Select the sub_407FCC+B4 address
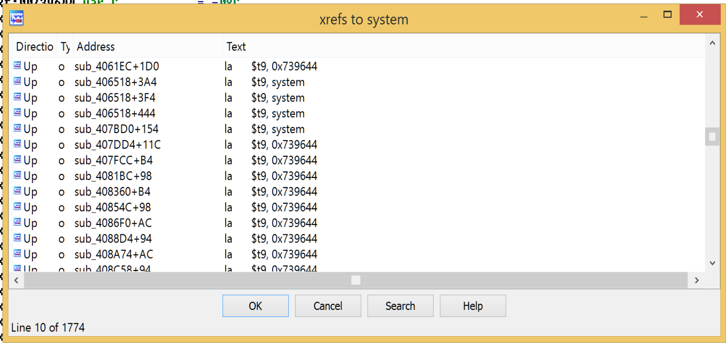The image size is (726, 343). 114,160
